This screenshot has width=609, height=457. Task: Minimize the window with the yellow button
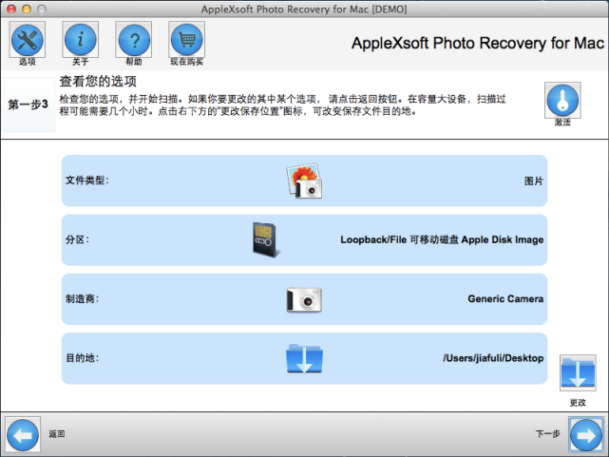pyautogui.click(x=27, y=9)
